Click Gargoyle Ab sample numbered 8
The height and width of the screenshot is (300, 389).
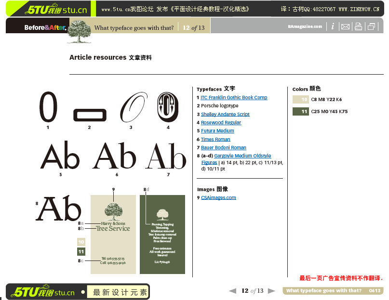click(x=58, y=208)
